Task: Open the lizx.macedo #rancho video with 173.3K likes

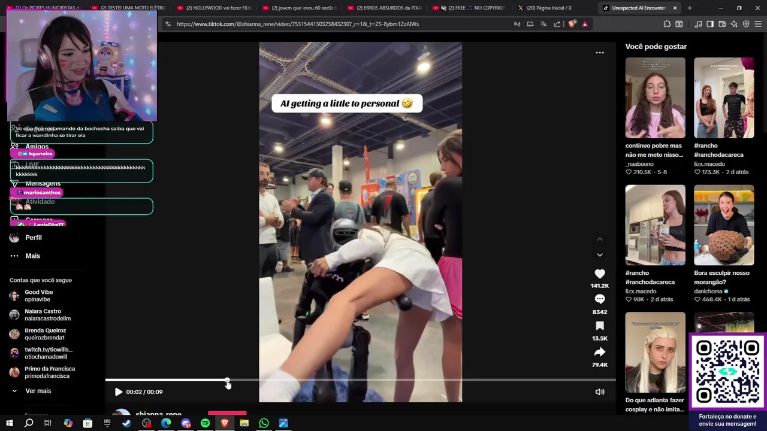Action: (724, 98)
